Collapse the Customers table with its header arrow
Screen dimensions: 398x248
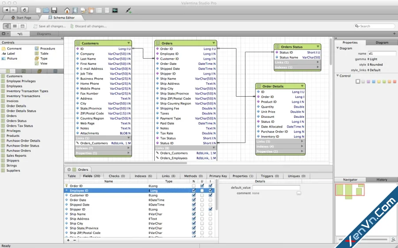[128, 43]
